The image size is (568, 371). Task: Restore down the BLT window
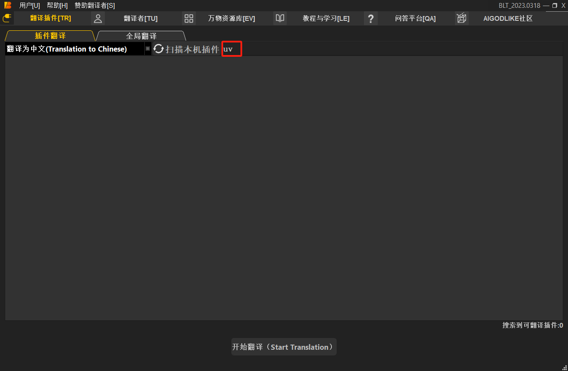tap(555, 5)
